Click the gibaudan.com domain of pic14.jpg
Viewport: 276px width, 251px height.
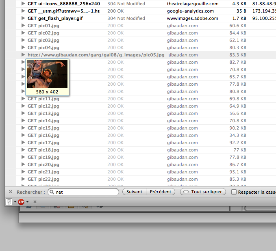coord(183,121)
